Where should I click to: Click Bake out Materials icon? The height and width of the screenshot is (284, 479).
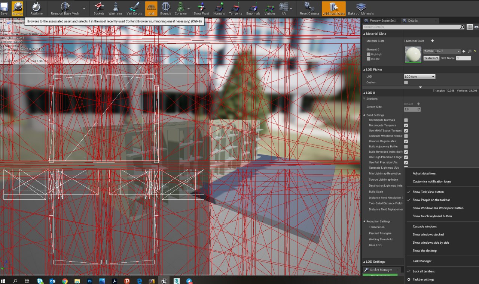pyautogui.click(x=361, y=8)
